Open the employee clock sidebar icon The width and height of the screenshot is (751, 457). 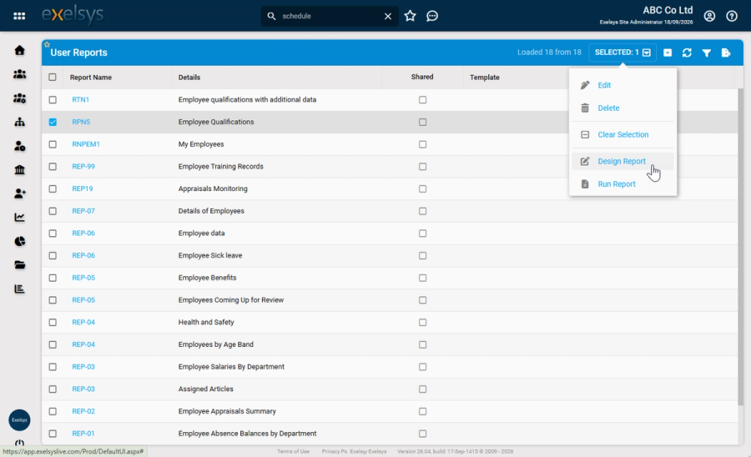coord(20,146)
